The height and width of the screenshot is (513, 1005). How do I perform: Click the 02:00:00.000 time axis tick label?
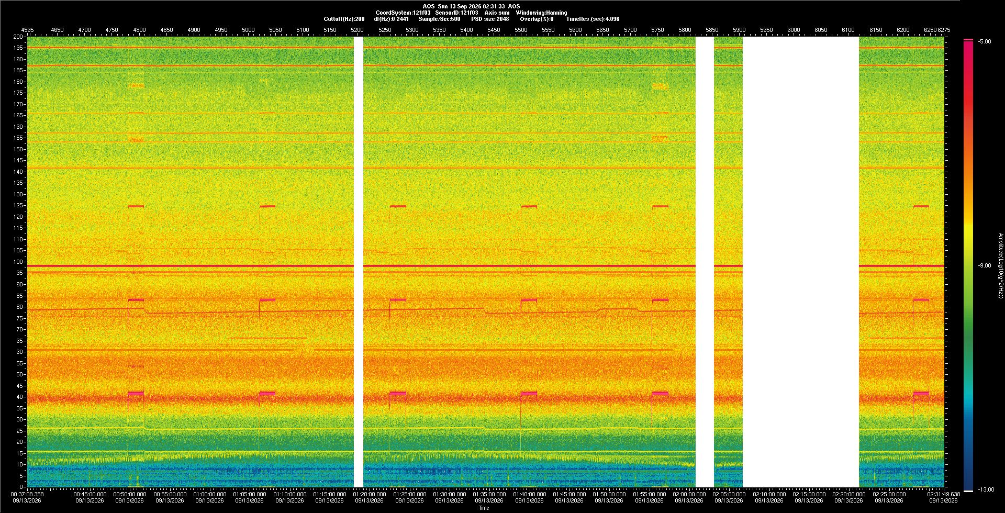coord(689,494)
